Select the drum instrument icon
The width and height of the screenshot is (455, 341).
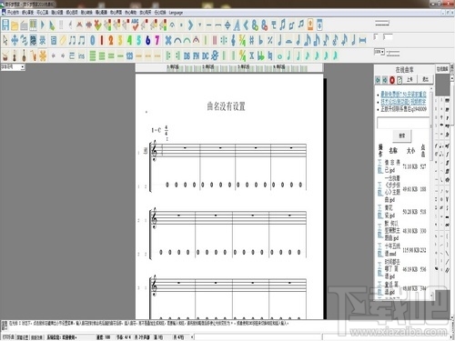(5, 55)
